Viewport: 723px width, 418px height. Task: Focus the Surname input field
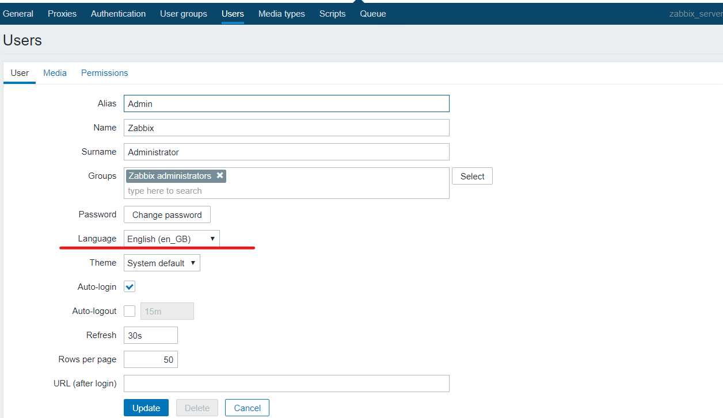click(x=286, y=152)
